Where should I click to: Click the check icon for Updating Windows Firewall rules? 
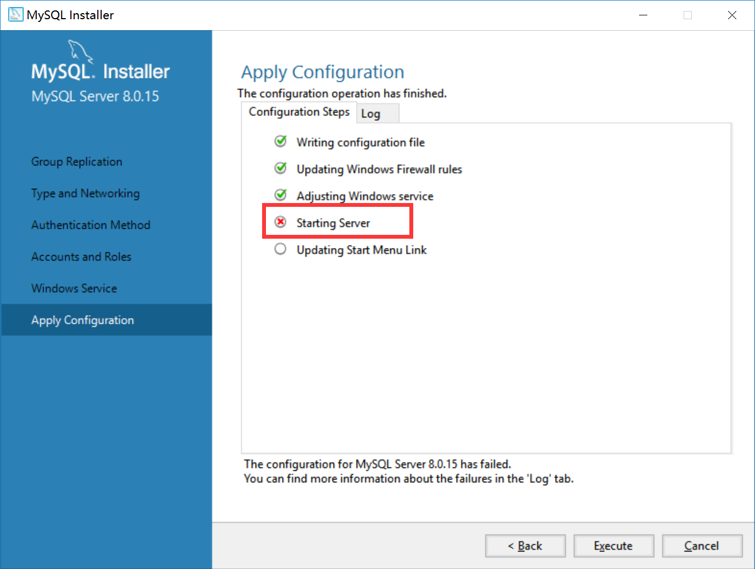point(280,168)
